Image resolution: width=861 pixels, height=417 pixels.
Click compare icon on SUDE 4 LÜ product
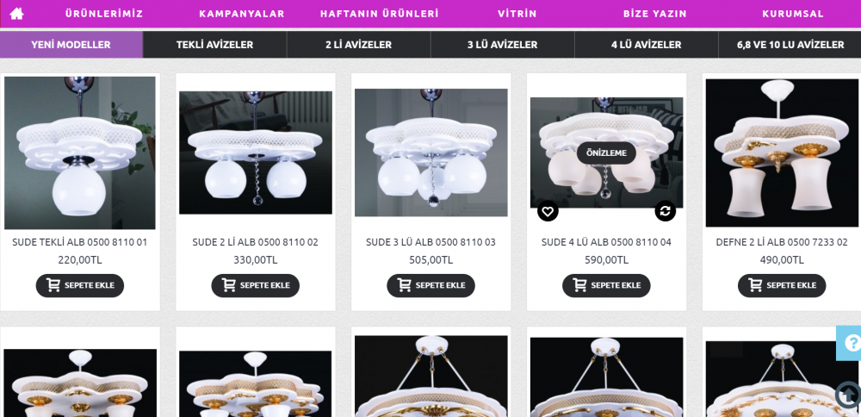tap(665, 211)
